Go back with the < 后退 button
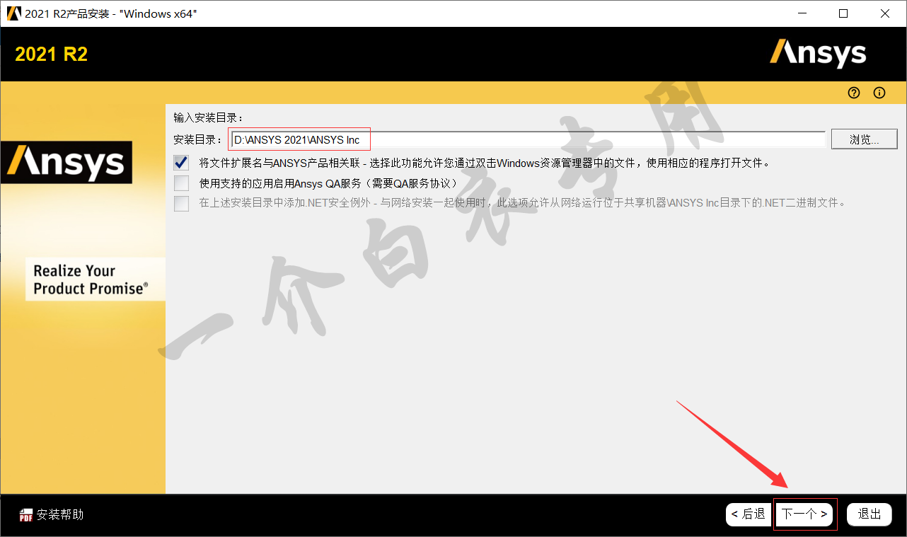 pos(749,514)
